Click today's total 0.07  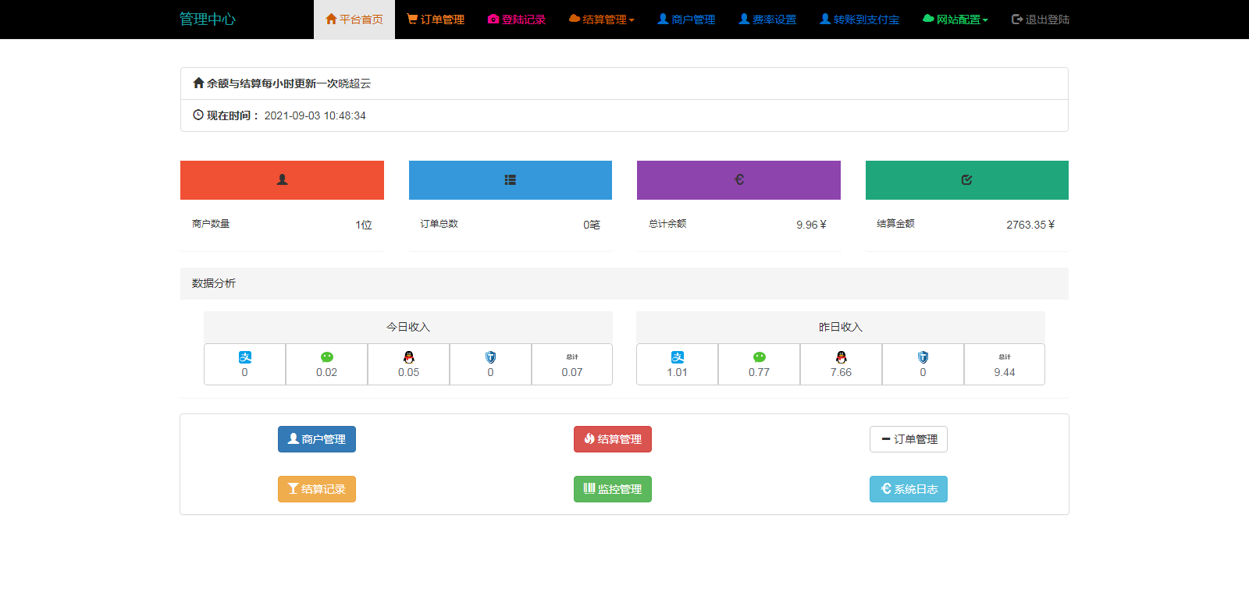572,372
